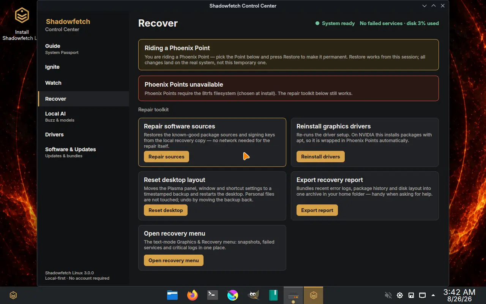Click the Repair toolkit section label
486x304 pixels.
153,109
